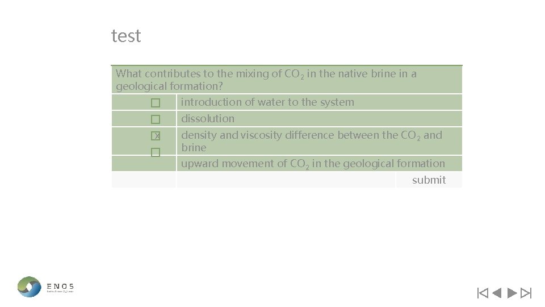Enable the fourth checkbox below density option
545x307 pixels.
[156, 153]
